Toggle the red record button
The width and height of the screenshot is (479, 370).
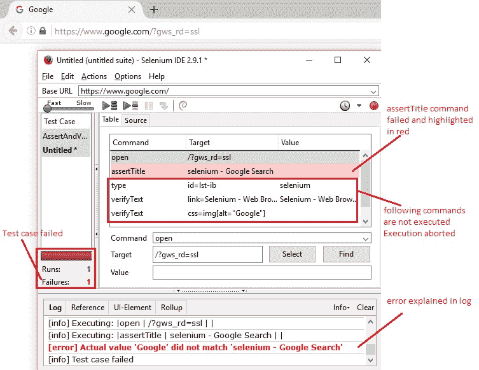[373, 106]
